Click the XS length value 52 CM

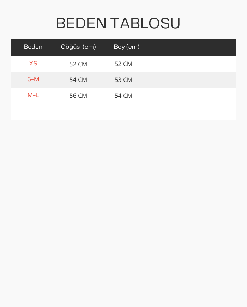point(123,64)
